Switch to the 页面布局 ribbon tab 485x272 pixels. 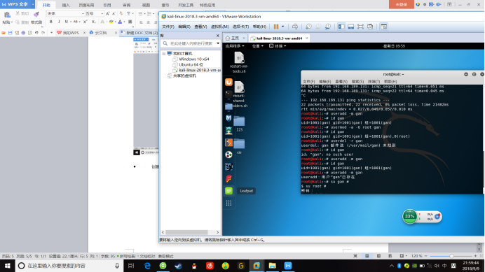(86, 6)
